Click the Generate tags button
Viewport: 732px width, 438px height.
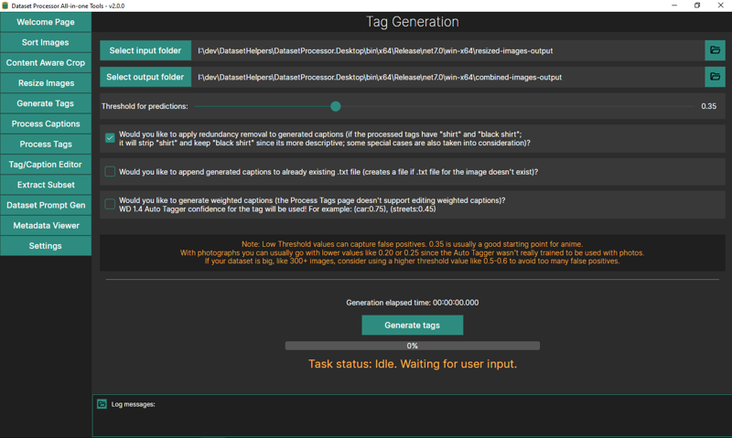(413, 326)
